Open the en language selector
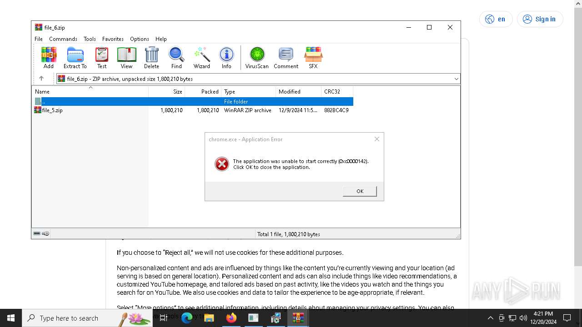Viewport: 582px width, 327px height. click(x=496, y=19)
